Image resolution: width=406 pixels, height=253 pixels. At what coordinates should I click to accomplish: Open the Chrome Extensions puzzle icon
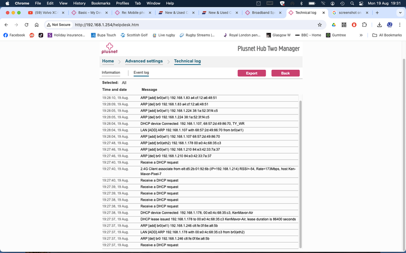tap(365, 25)
